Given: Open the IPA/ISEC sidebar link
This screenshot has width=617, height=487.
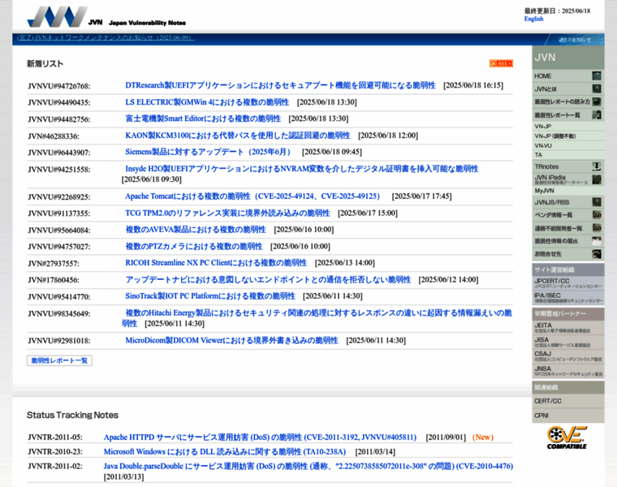Looking at the screenshot, I should (567, 297).
